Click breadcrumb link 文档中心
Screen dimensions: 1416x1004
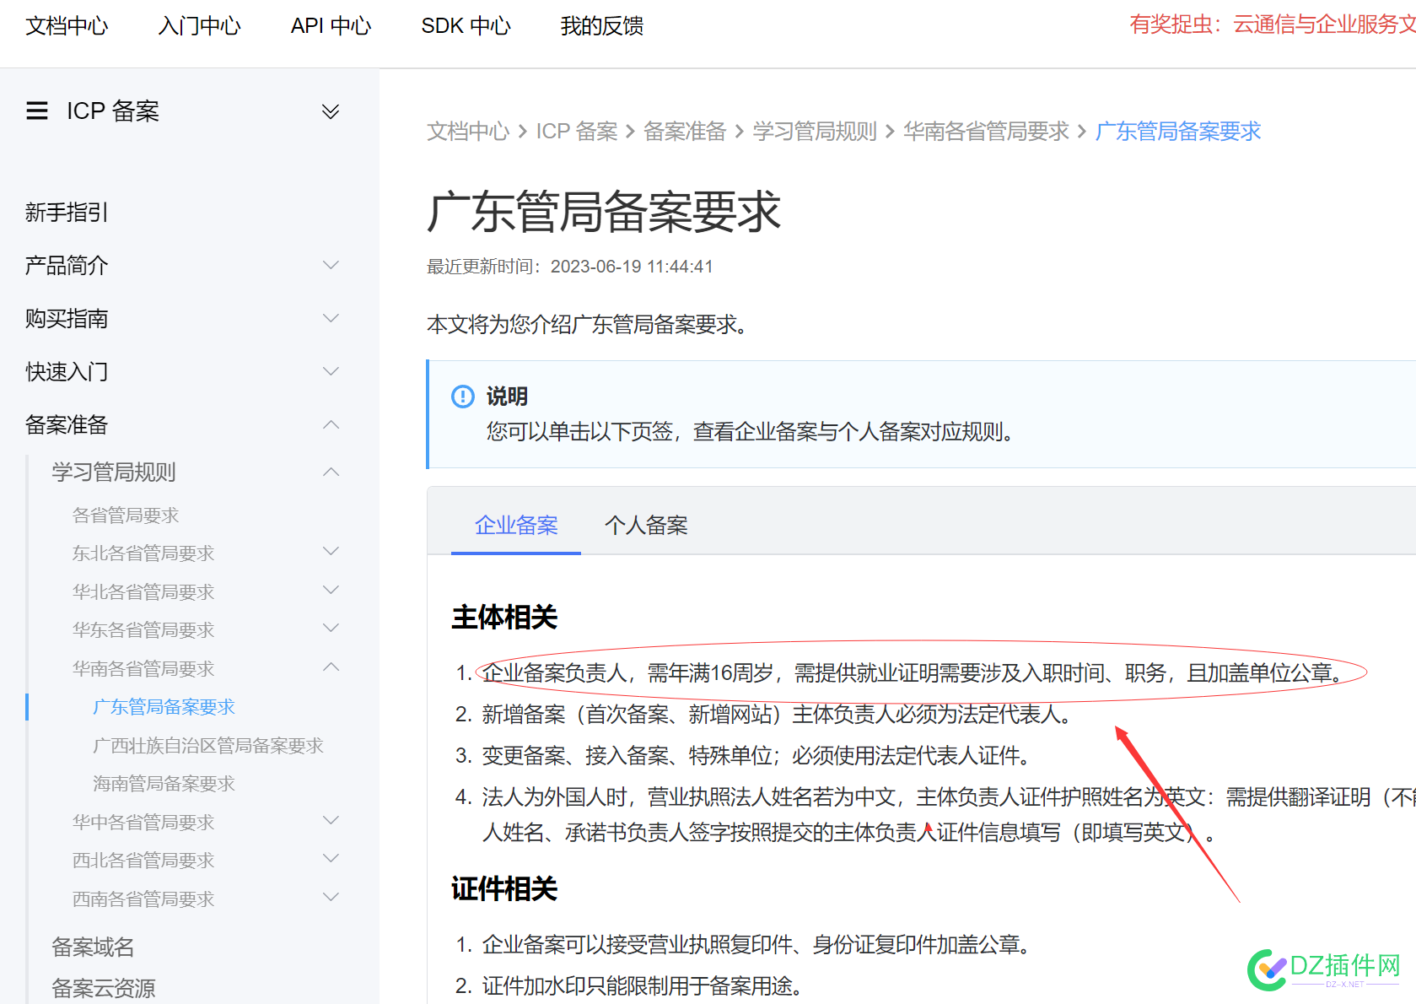pyautogui.click(x=468, y=132)
